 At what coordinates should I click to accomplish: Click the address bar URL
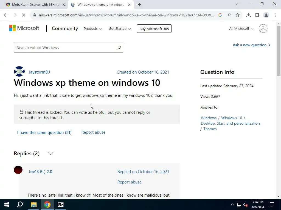click(x=126, y=15)
